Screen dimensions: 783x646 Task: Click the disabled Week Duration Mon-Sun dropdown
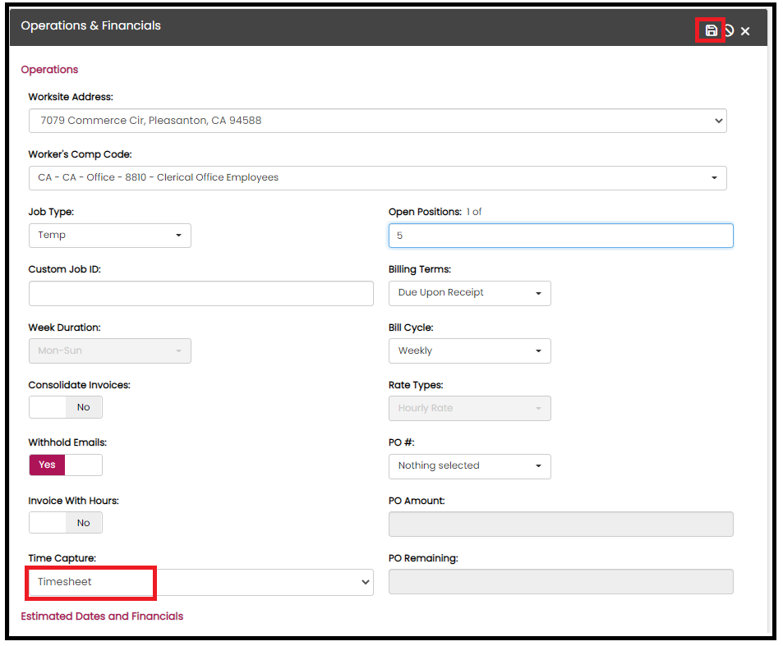click(x=110, y=350)
